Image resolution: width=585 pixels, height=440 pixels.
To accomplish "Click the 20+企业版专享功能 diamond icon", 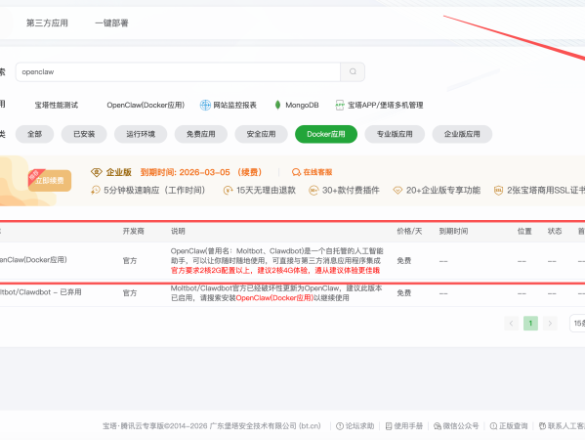I will click(x=397, y=191).
